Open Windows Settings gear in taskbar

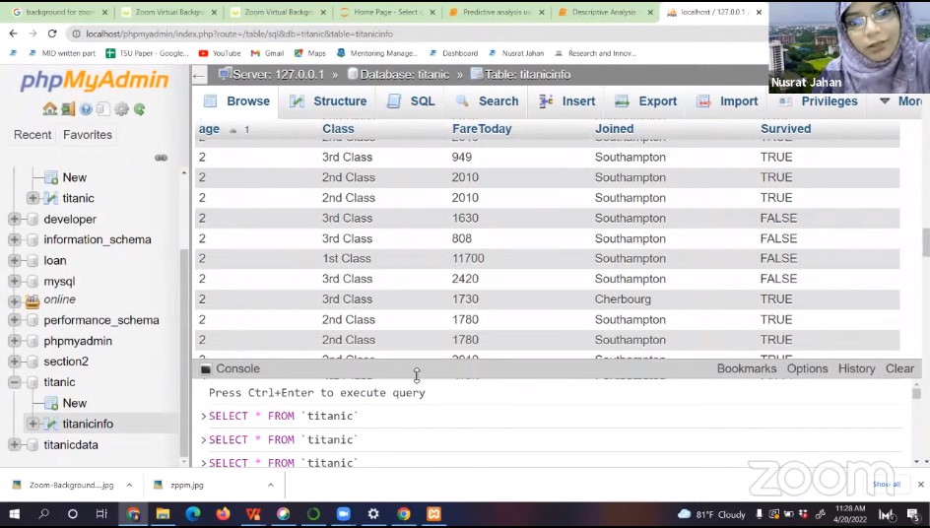tap(373, 514)
